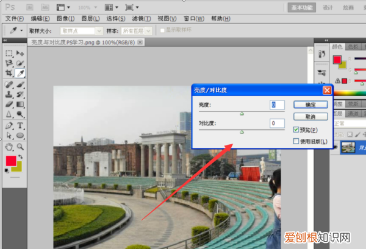The image size is (366, 249).
Task: Select the Crop tool
Action: [9, 73]
